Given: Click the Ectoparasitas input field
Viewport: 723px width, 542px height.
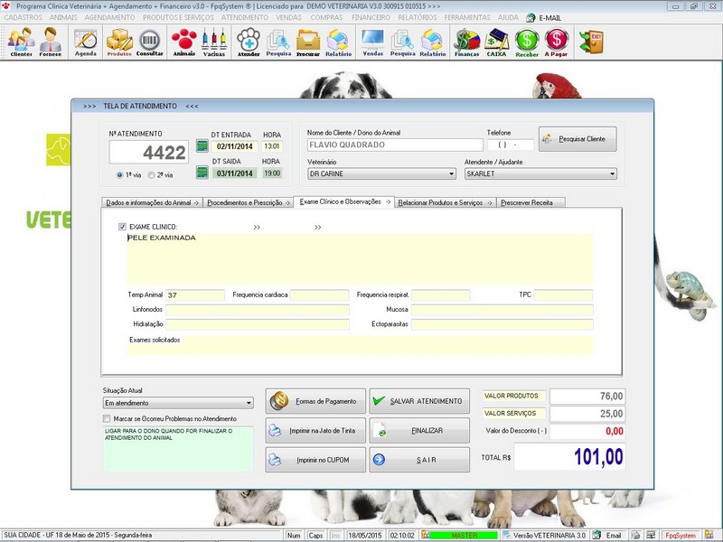Looking at the screenshot, I should click(502, 324).
